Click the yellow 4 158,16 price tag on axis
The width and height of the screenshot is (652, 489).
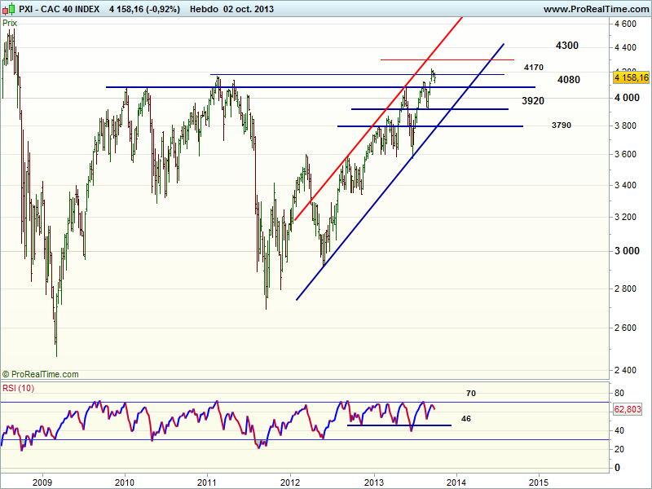pos(631,77)
